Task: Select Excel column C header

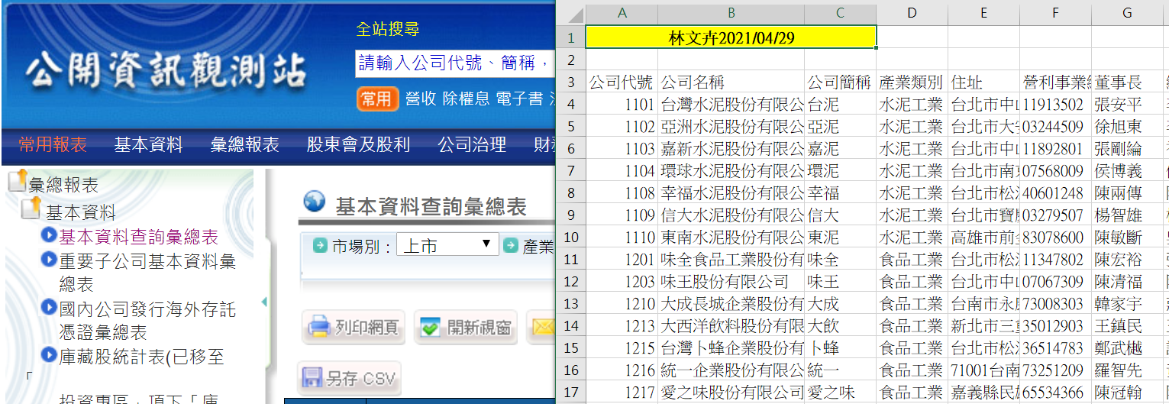Action: click(x=840, y=13)
